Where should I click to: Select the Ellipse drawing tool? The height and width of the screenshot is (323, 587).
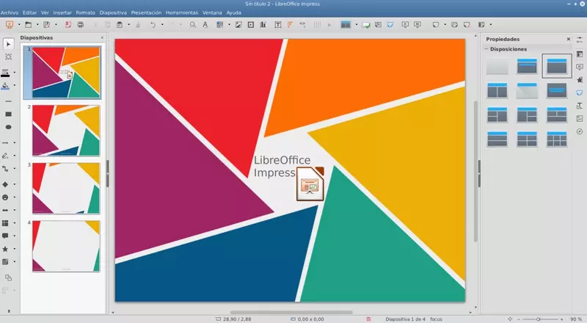point(8,128)
